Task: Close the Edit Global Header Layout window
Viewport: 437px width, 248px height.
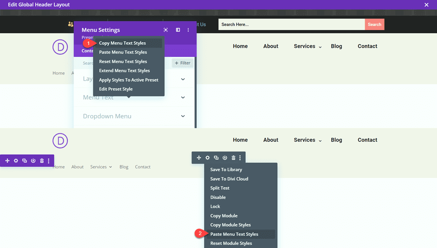Action: point(427,5)
